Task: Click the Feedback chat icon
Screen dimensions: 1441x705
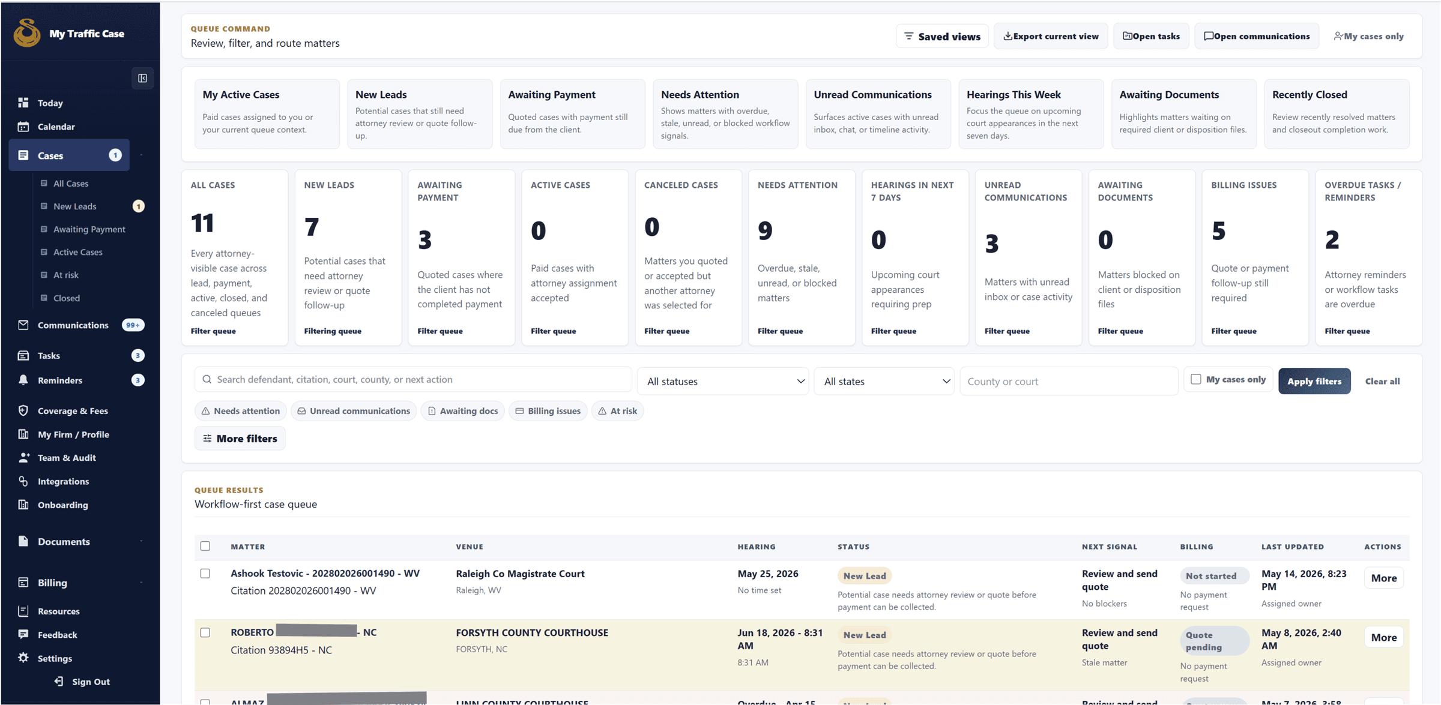Action: pos(23,635)
